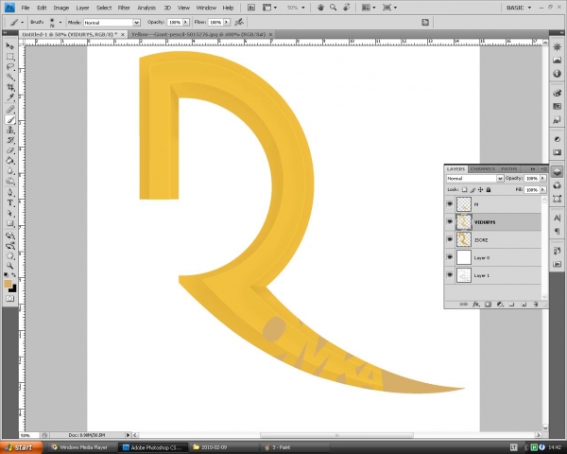Click the Windows Start button

(21, 447)
